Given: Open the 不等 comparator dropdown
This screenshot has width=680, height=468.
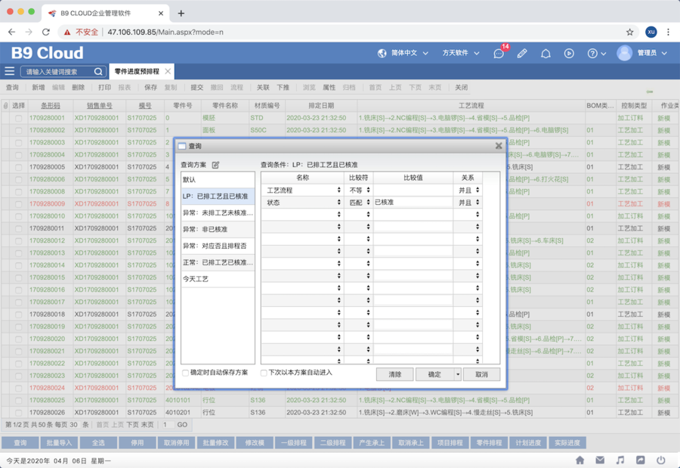Looking at the screenshot, I should coord(359,191).
